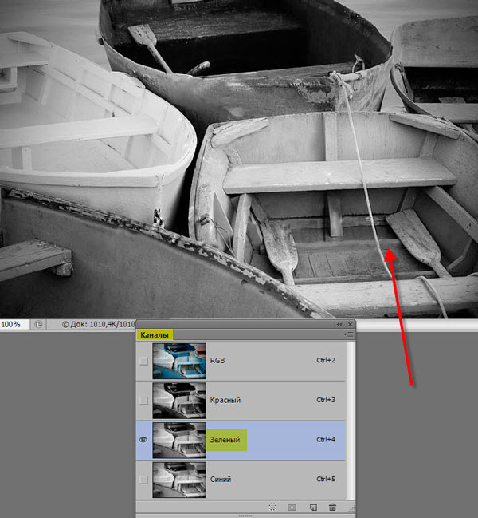Image resolution: width=478 pixels, height=518 pixels.
Task: Select the Синий channel row
Action: (x=241, y=480)
